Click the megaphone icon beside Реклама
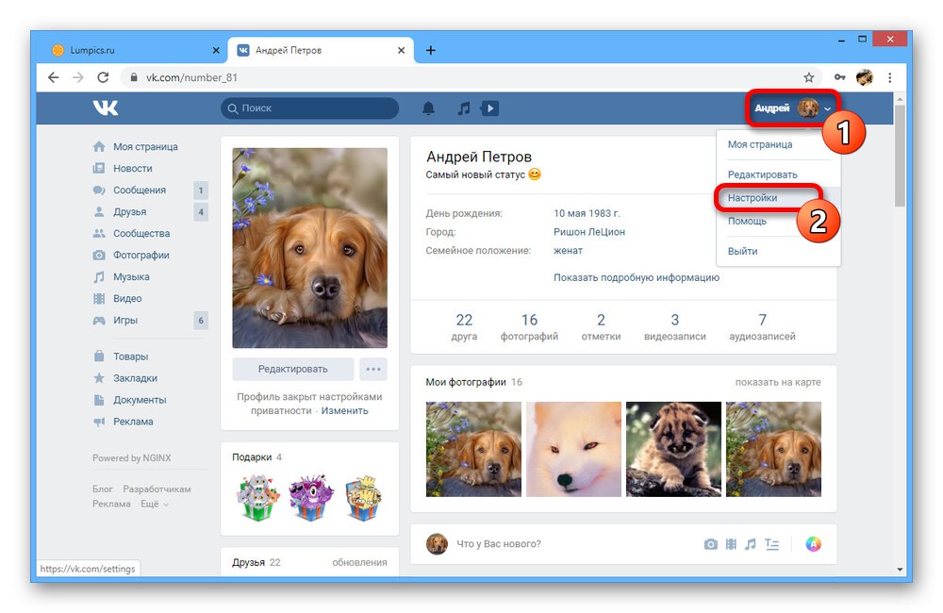The image size is (943, 613). click(99, 422)
